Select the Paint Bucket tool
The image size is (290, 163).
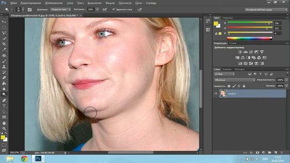4,83
